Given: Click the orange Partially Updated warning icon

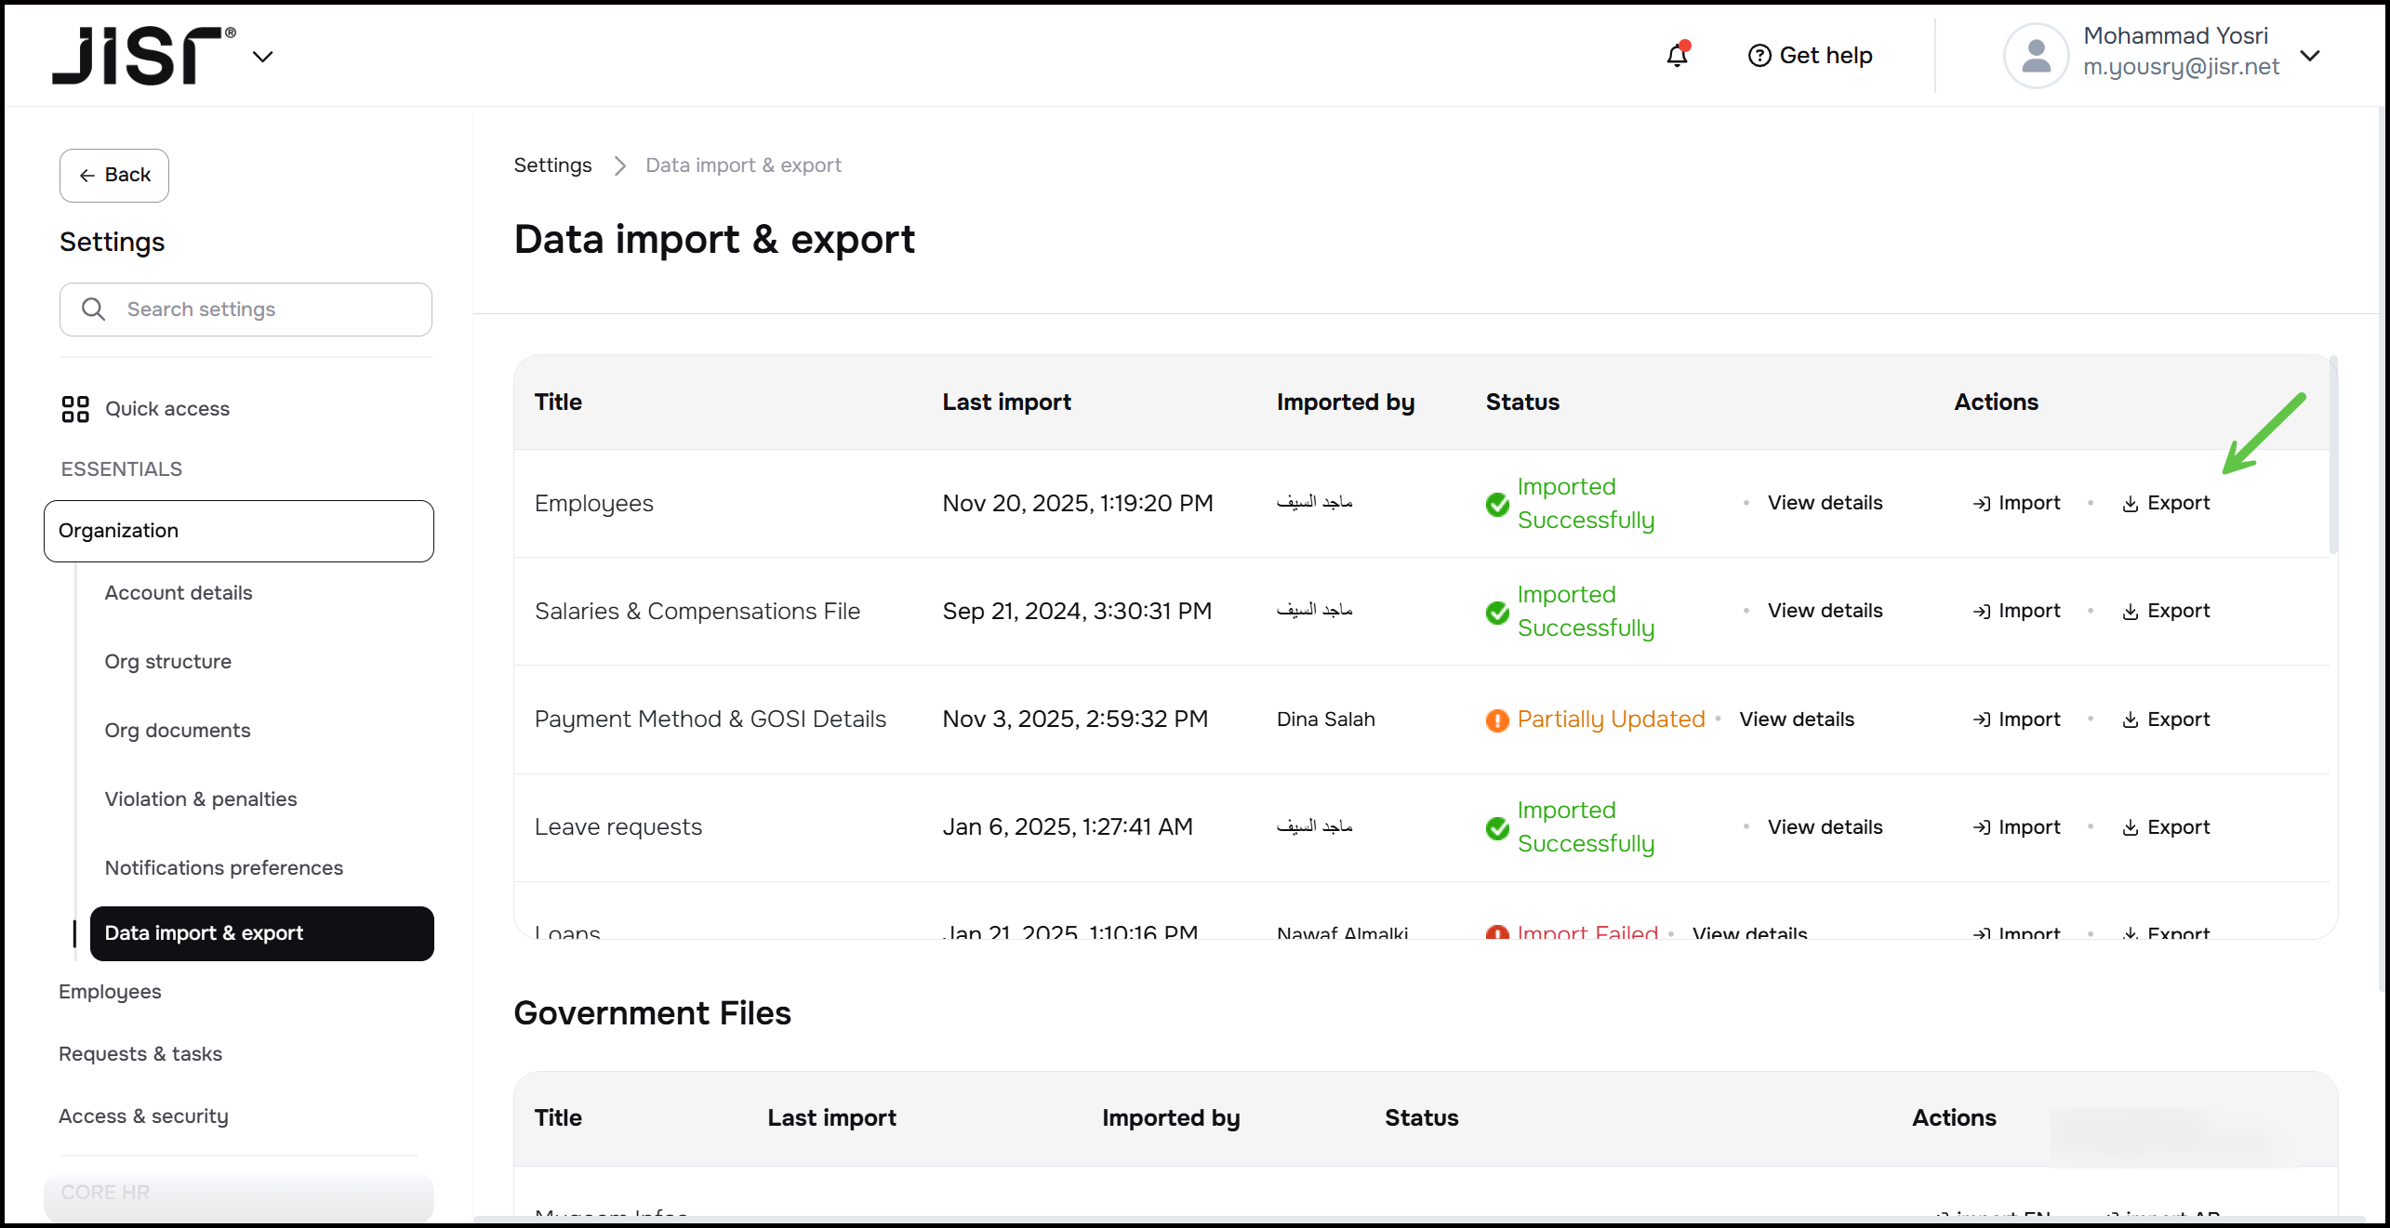Looking at the screenshot, I should pos(1497,720).
